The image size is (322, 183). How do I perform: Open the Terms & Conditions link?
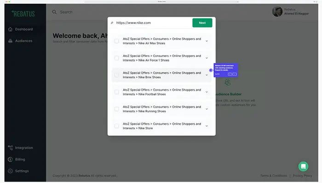point(274,176)
